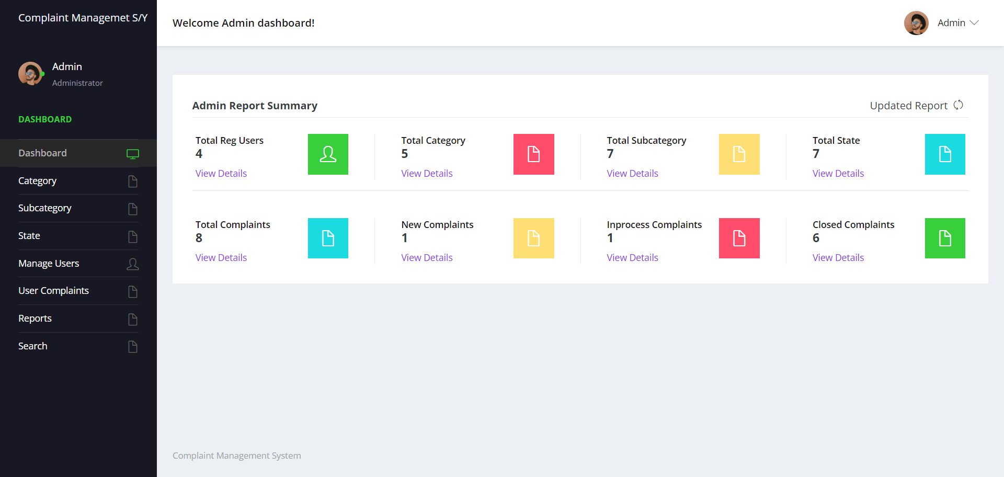
Task: Open the Search sidebar entry
Action: point(33,346)
